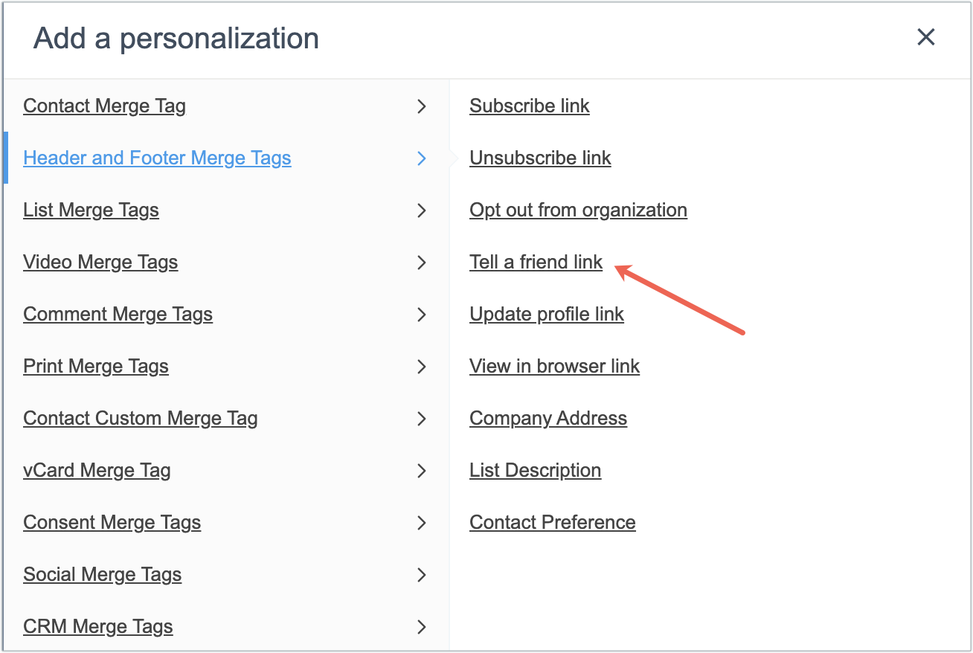The width and height of the screenshot is (973, 653).
Task: Select the Contact Custom Merge Tag category
Action: [x=141, y=419]
